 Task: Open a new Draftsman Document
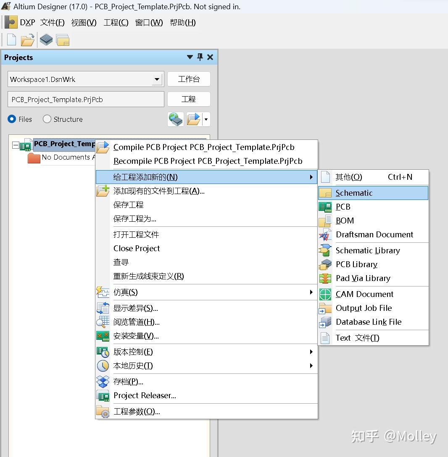[x=374, y=234]
